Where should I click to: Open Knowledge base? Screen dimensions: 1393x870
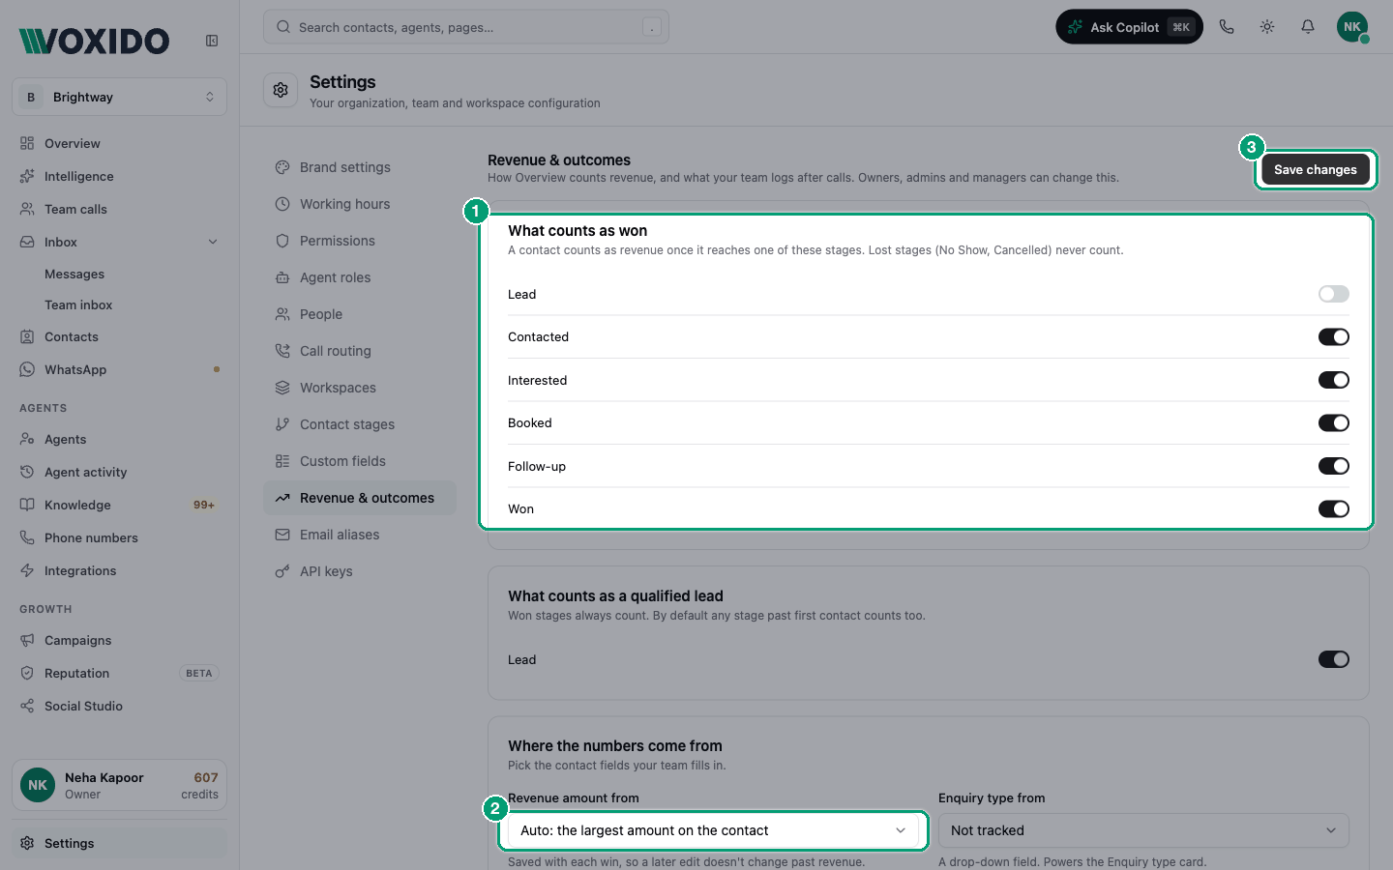[x=120, y=505]
